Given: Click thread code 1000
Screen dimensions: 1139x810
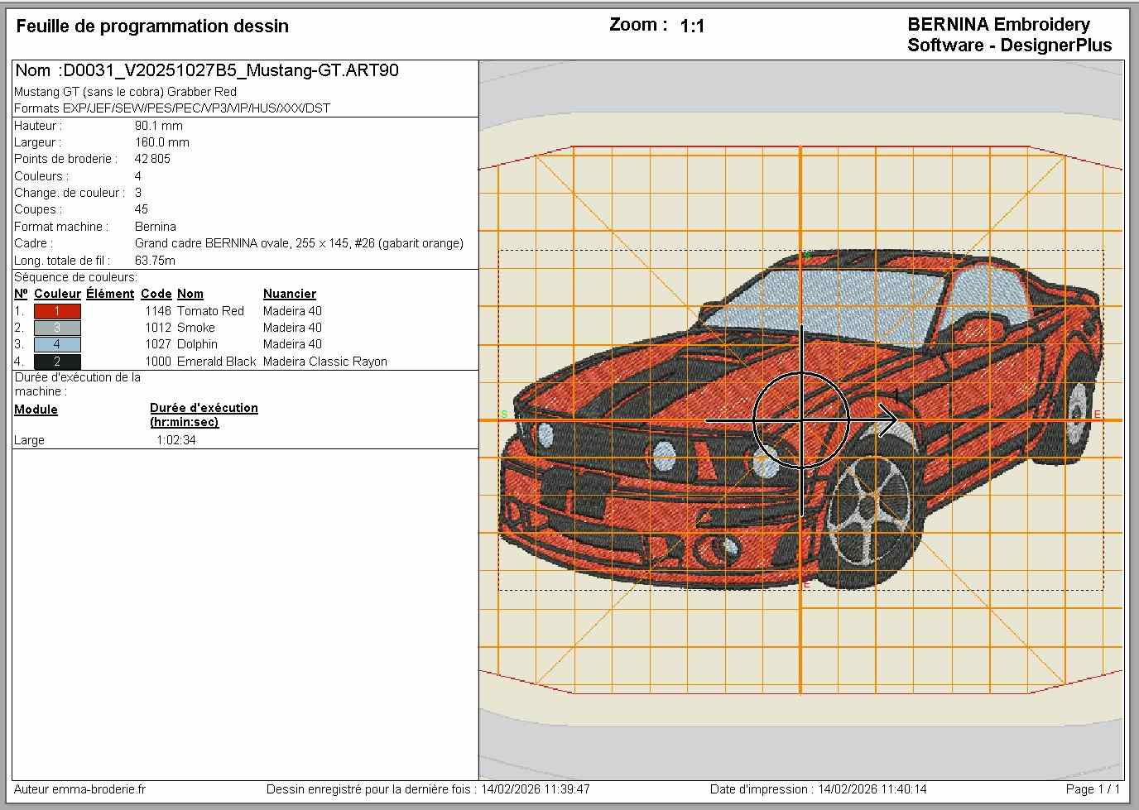Looking at the screenshot, I should (x=158, y=362).
